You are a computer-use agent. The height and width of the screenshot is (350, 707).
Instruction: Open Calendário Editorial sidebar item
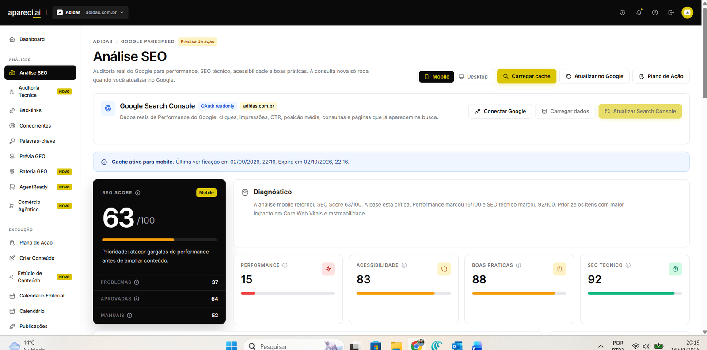coord(40,296)
